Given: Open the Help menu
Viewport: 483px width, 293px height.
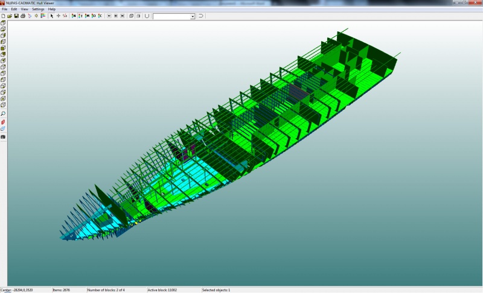Looking at the screenshot, I should (x=52, y=9).
